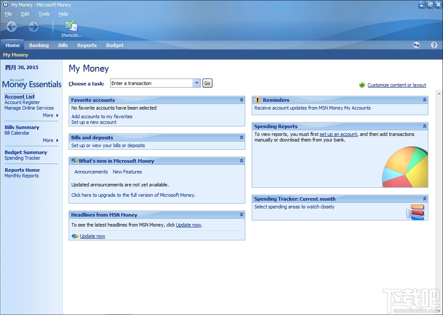Open the Choose a task dropdown arrow
Viewport: 443px width, 315px height.
point(196,83)
